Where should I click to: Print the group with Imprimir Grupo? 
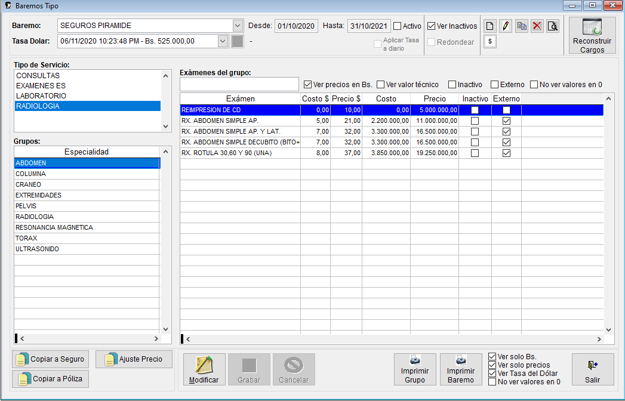tap(415, 369)
